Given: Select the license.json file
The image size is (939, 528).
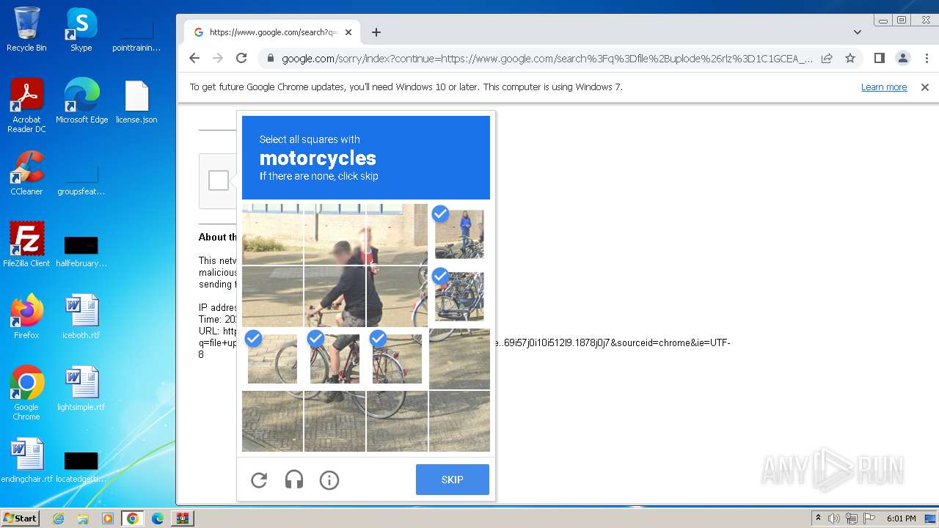Looking at the screenshot, I should pos(136,101).
